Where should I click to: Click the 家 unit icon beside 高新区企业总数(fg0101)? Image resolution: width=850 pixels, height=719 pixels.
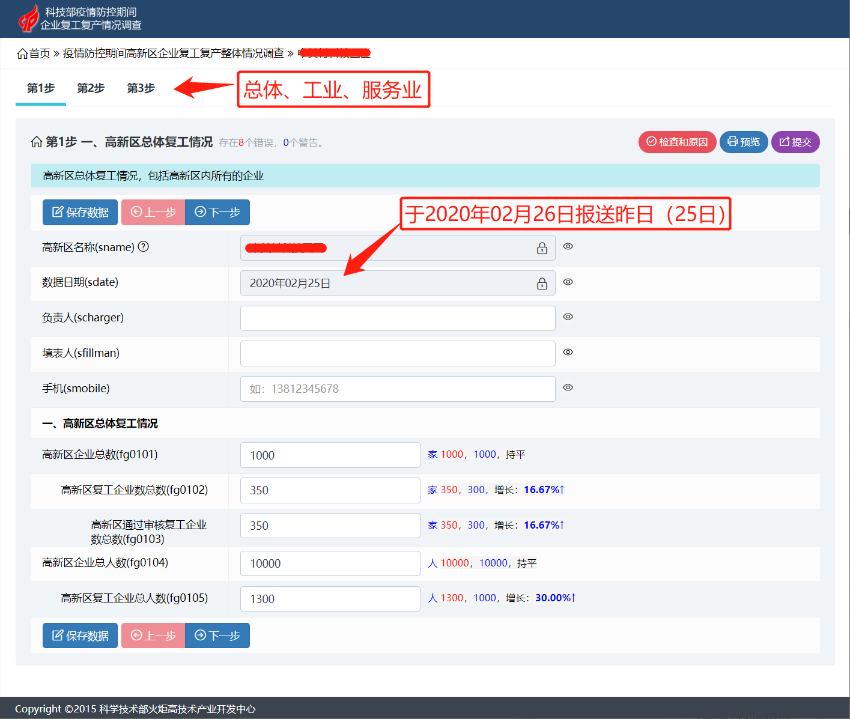coord(433,455)
